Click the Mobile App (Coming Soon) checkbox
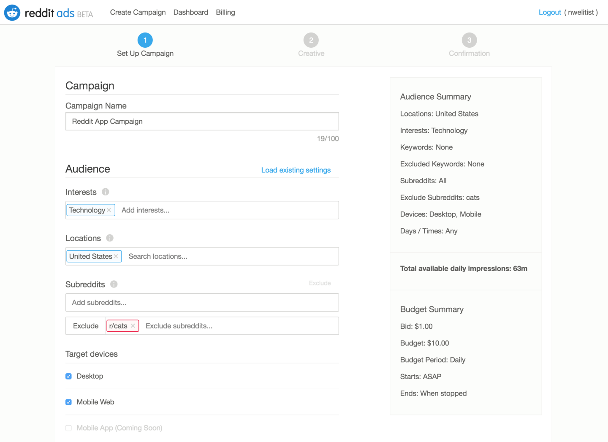This screenshot has height=442, width=608. point(68,428)
